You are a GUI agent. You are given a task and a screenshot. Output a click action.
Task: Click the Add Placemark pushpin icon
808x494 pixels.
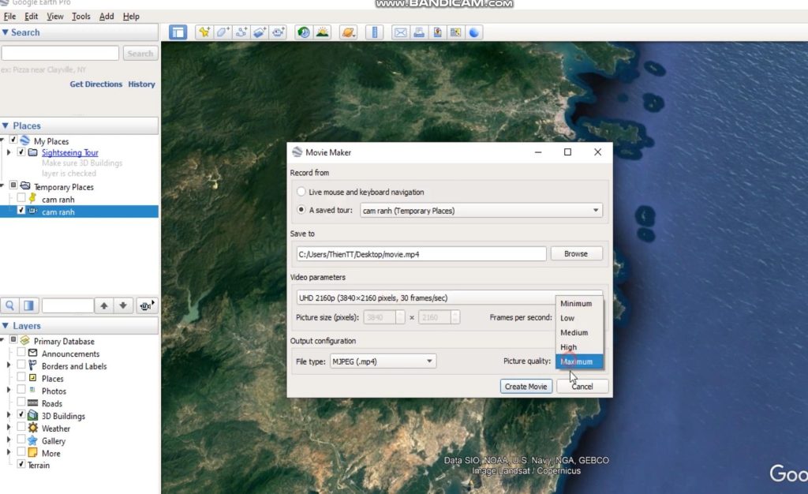[x=204, y=32]
